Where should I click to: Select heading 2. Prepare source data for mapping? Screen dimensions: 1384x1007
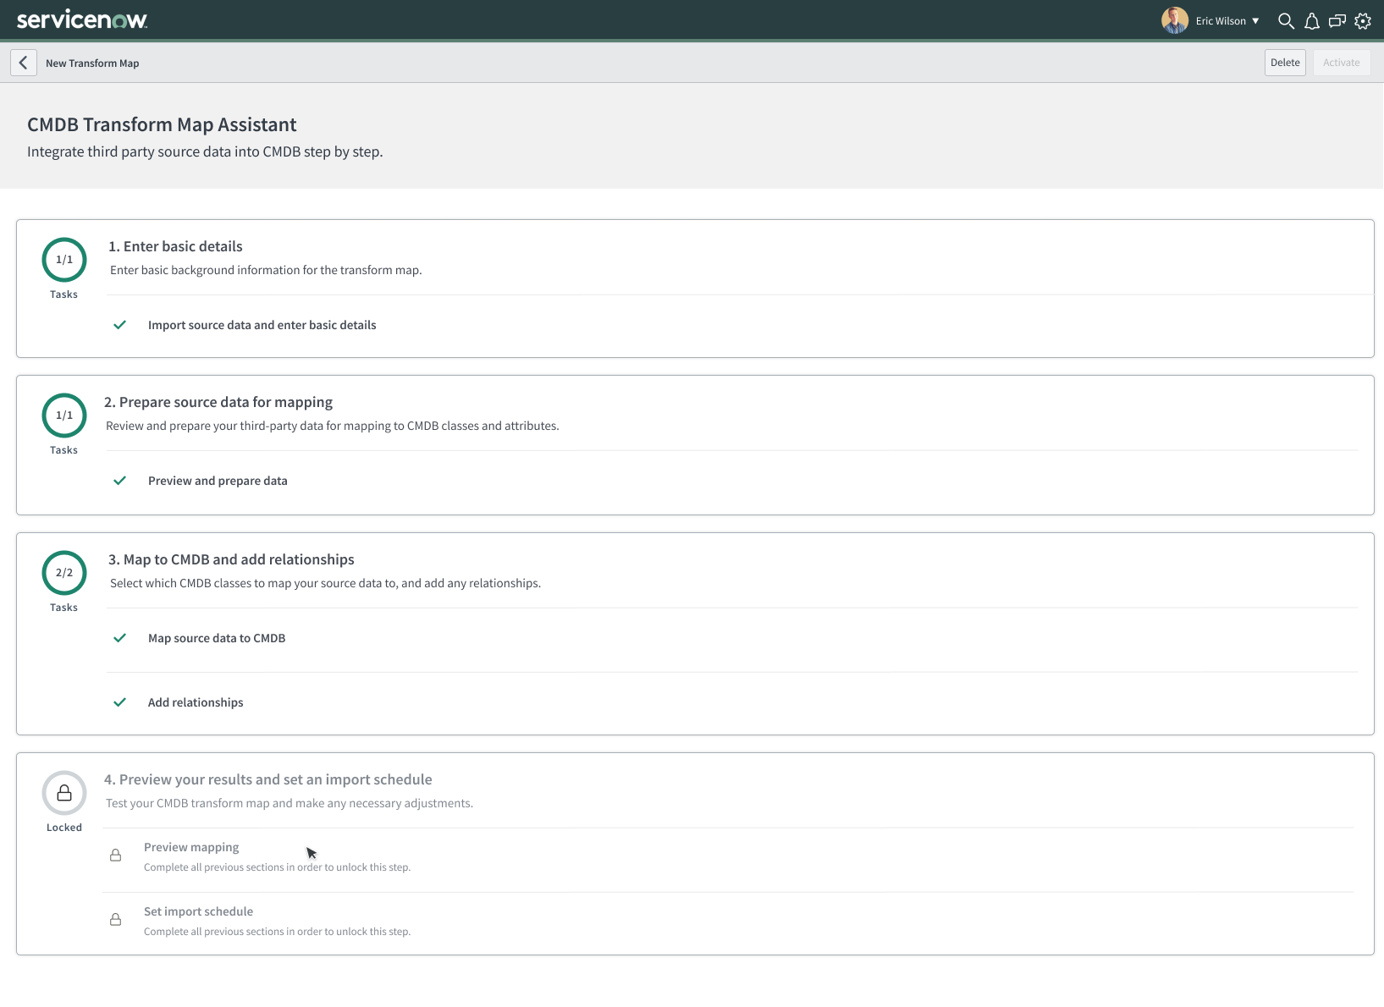(218, 402)
